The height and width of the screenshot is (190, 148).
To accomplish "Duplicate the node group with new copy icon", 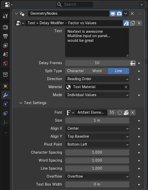I will (x=133, y=23).
